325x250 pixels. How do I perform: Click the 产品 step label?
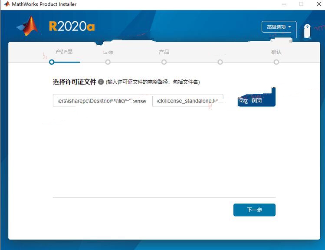click(x=164, y=52)
